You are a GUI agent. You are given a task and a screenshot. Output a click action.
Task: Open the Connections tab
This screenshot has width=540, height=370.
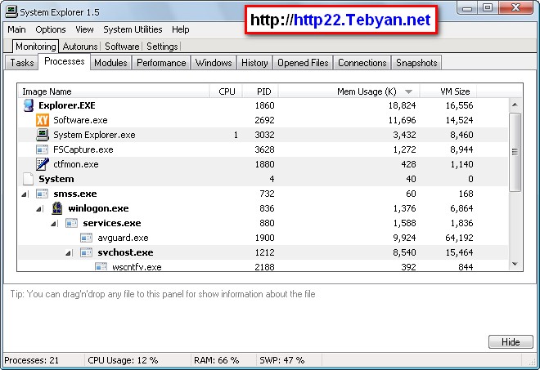(362, 63)
